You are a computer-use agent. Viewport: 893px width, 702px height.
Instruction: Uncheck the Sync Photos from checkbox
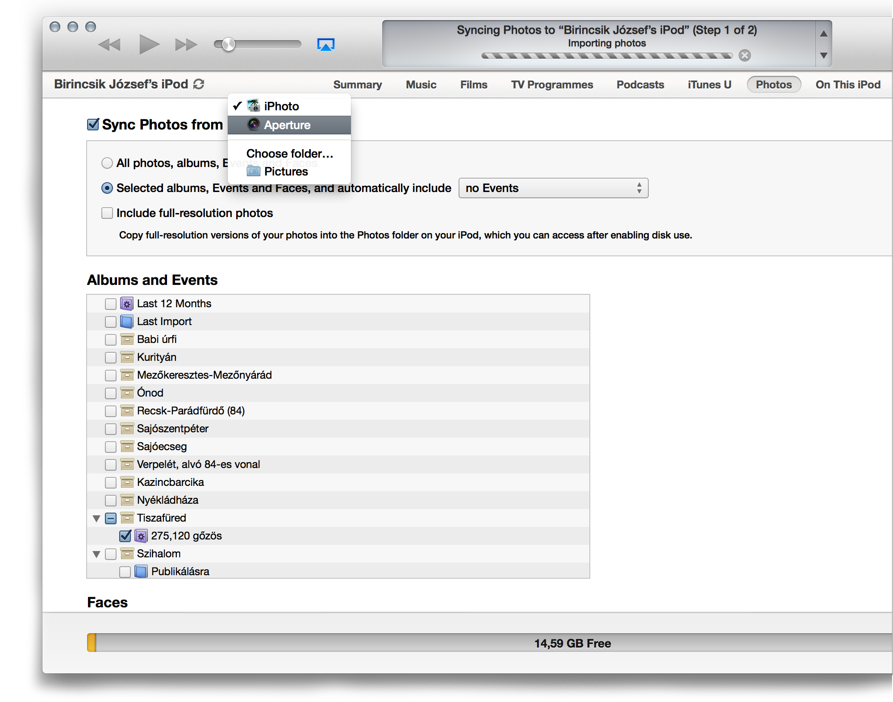coord(93,124)
